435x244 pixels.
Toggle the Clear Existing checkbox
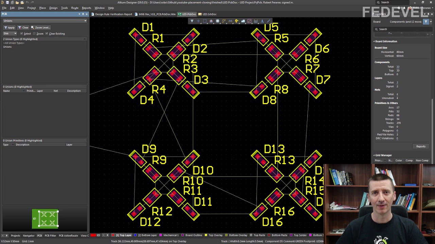(47, 34)
